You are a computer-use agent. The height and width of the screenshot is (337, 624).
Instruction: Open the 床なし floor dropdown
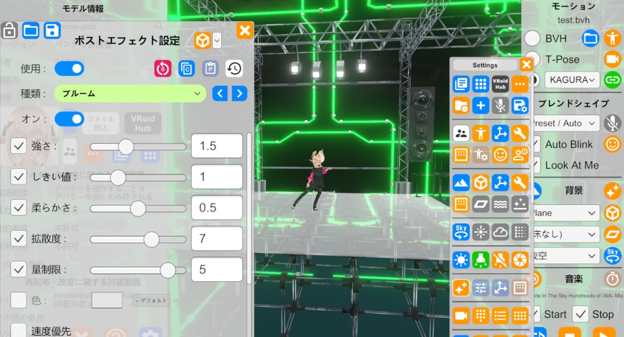(x=565, y=234)
